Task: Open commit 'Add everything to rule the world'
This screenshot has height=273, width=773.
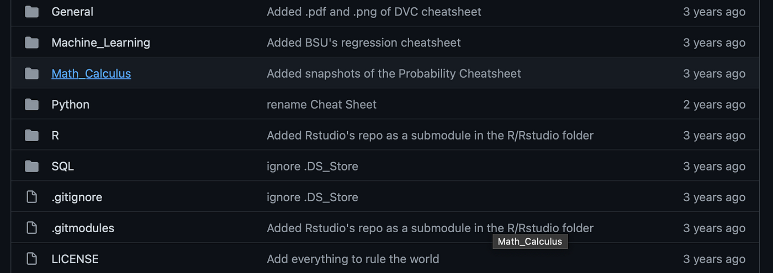Action: point(353,259)
